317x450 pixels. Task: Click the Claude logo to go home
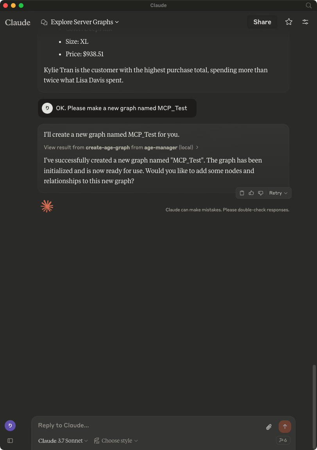[x=18, y=22]
